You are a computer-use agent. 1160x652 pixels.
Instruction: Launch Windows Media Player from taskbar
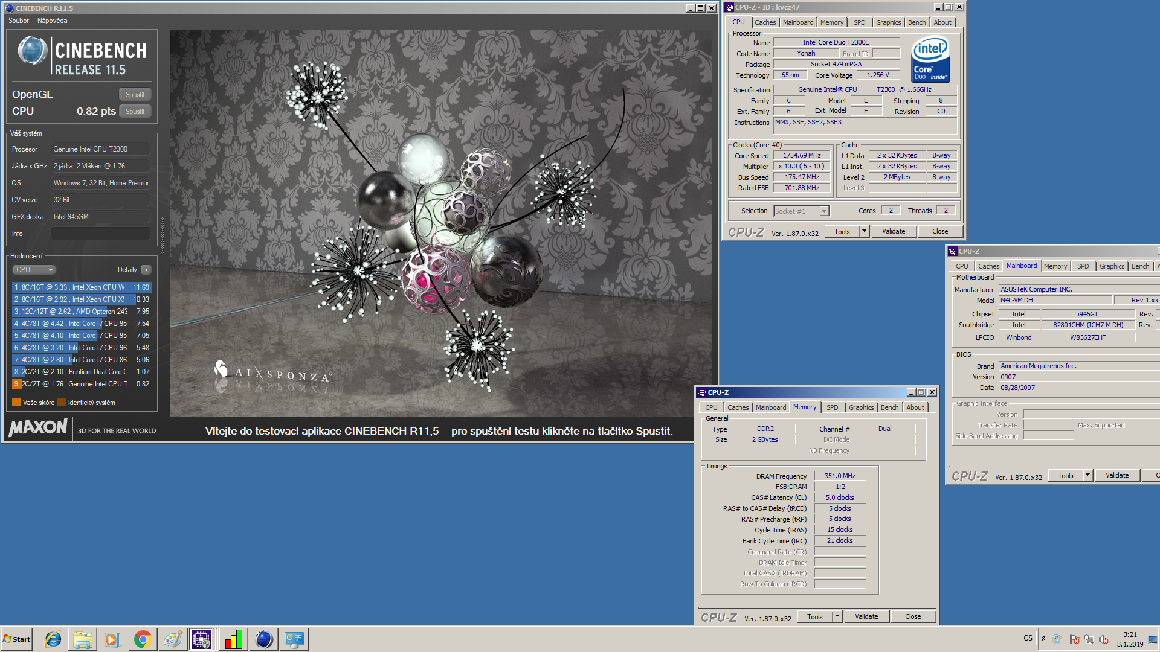pos(112,639)
